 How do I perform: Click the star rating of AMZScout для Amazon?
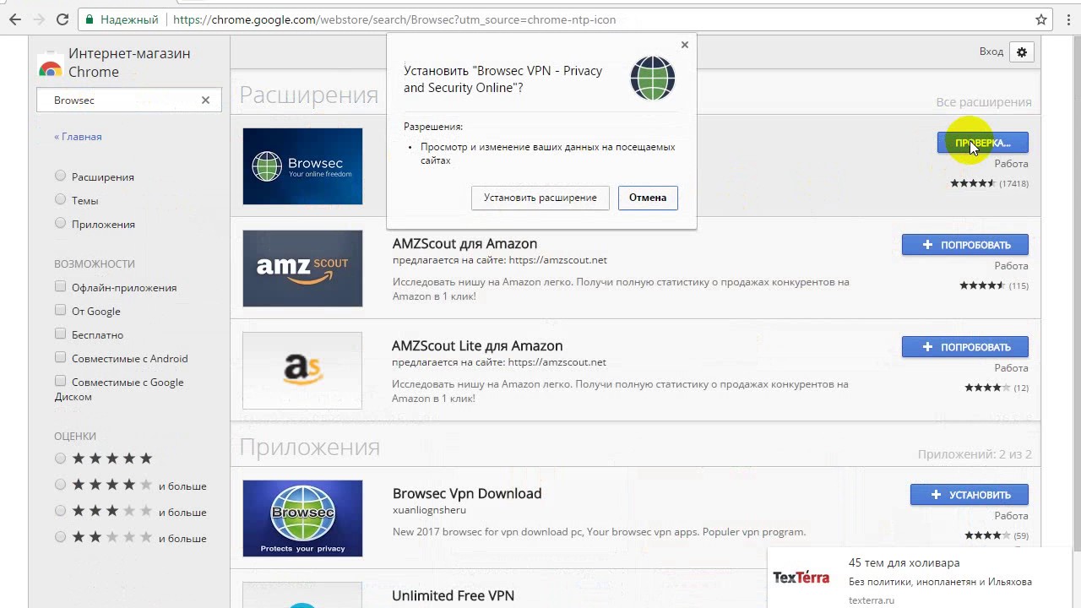983,285
